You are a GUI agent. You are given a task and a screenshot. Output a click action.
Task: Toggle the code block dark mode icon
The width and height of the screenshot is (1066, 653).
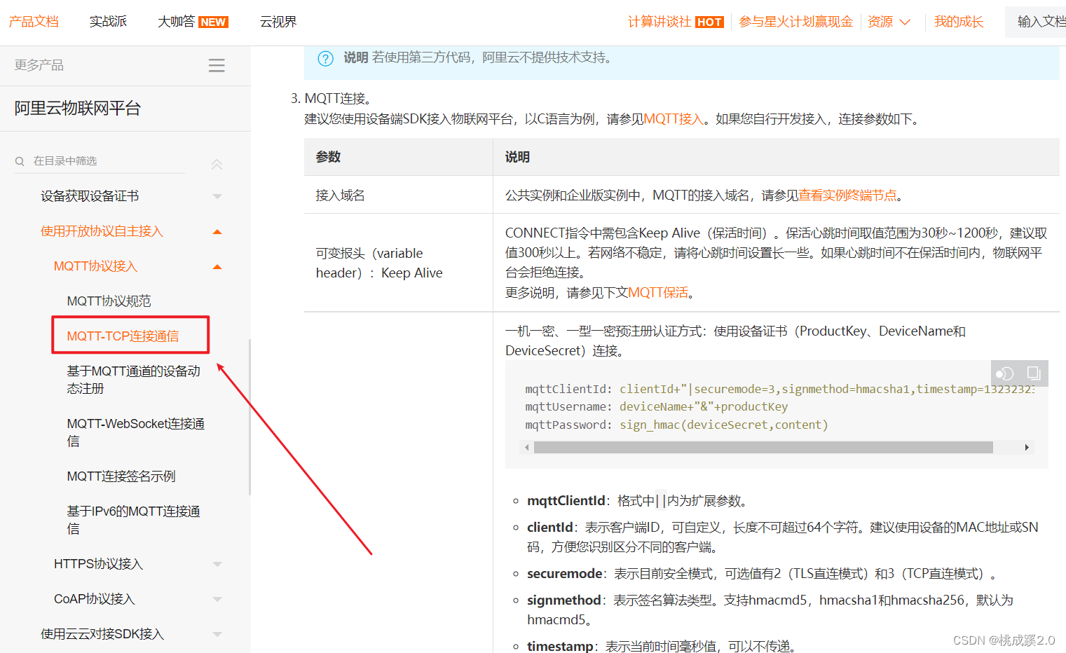pyautogui.click(x=1005, y=373)
